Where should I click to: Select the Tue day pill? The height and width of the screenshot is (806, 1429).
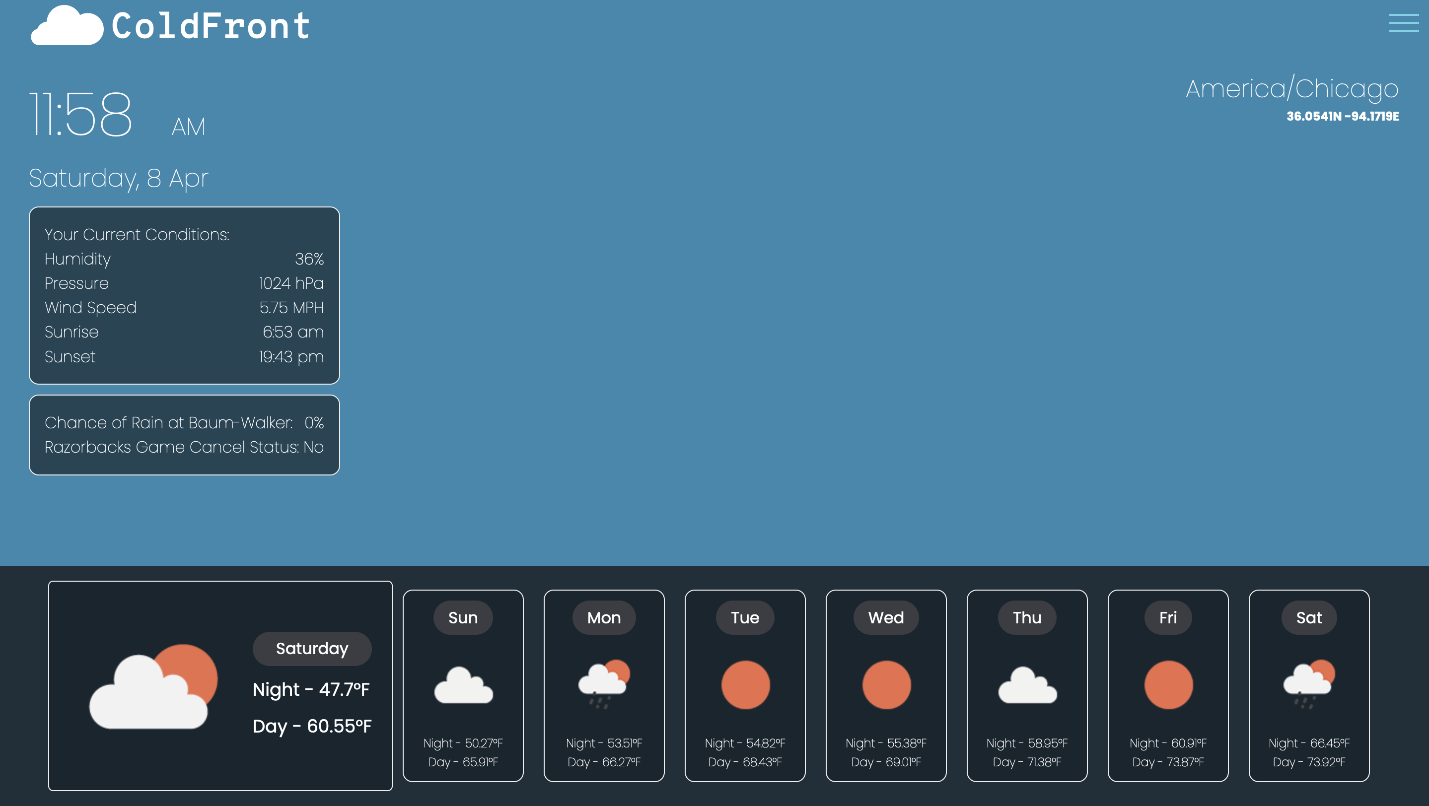point(745,617)
